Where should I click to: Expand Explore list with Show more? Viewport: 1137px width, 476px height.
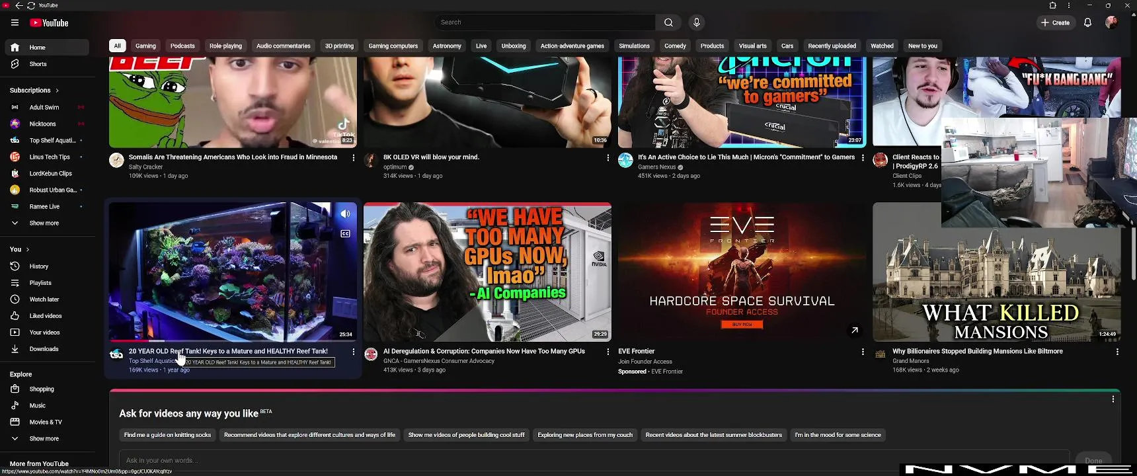point(47,439)
